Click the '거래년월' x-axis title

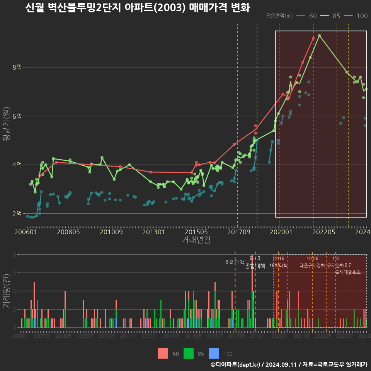(196, 240)
